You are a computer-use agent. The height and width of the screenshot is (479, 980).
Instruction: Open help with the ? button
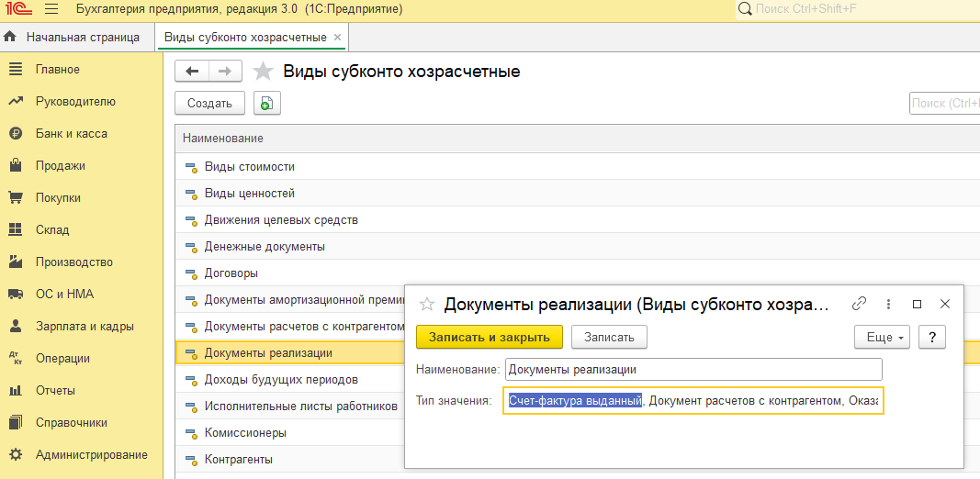pyautogui.click(x=932, y=338)
